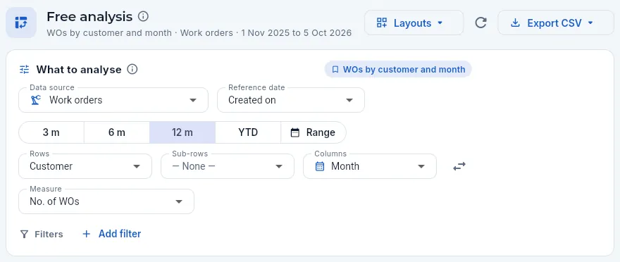Screen dimensions: 620x262
Task: Click the subtitle WOs by customer and month text
Action: pos(109,33)
